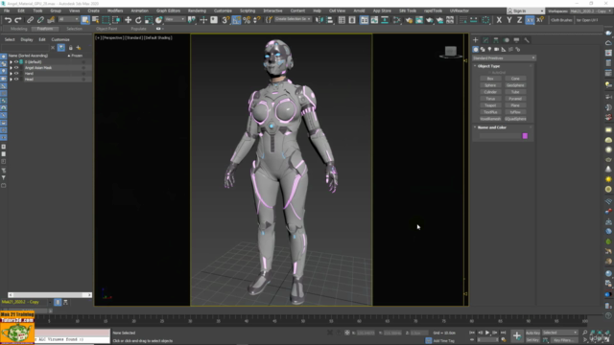Click the Redo arrow icon
Viewport: 614px width, 345px height.
pos(18,20)
